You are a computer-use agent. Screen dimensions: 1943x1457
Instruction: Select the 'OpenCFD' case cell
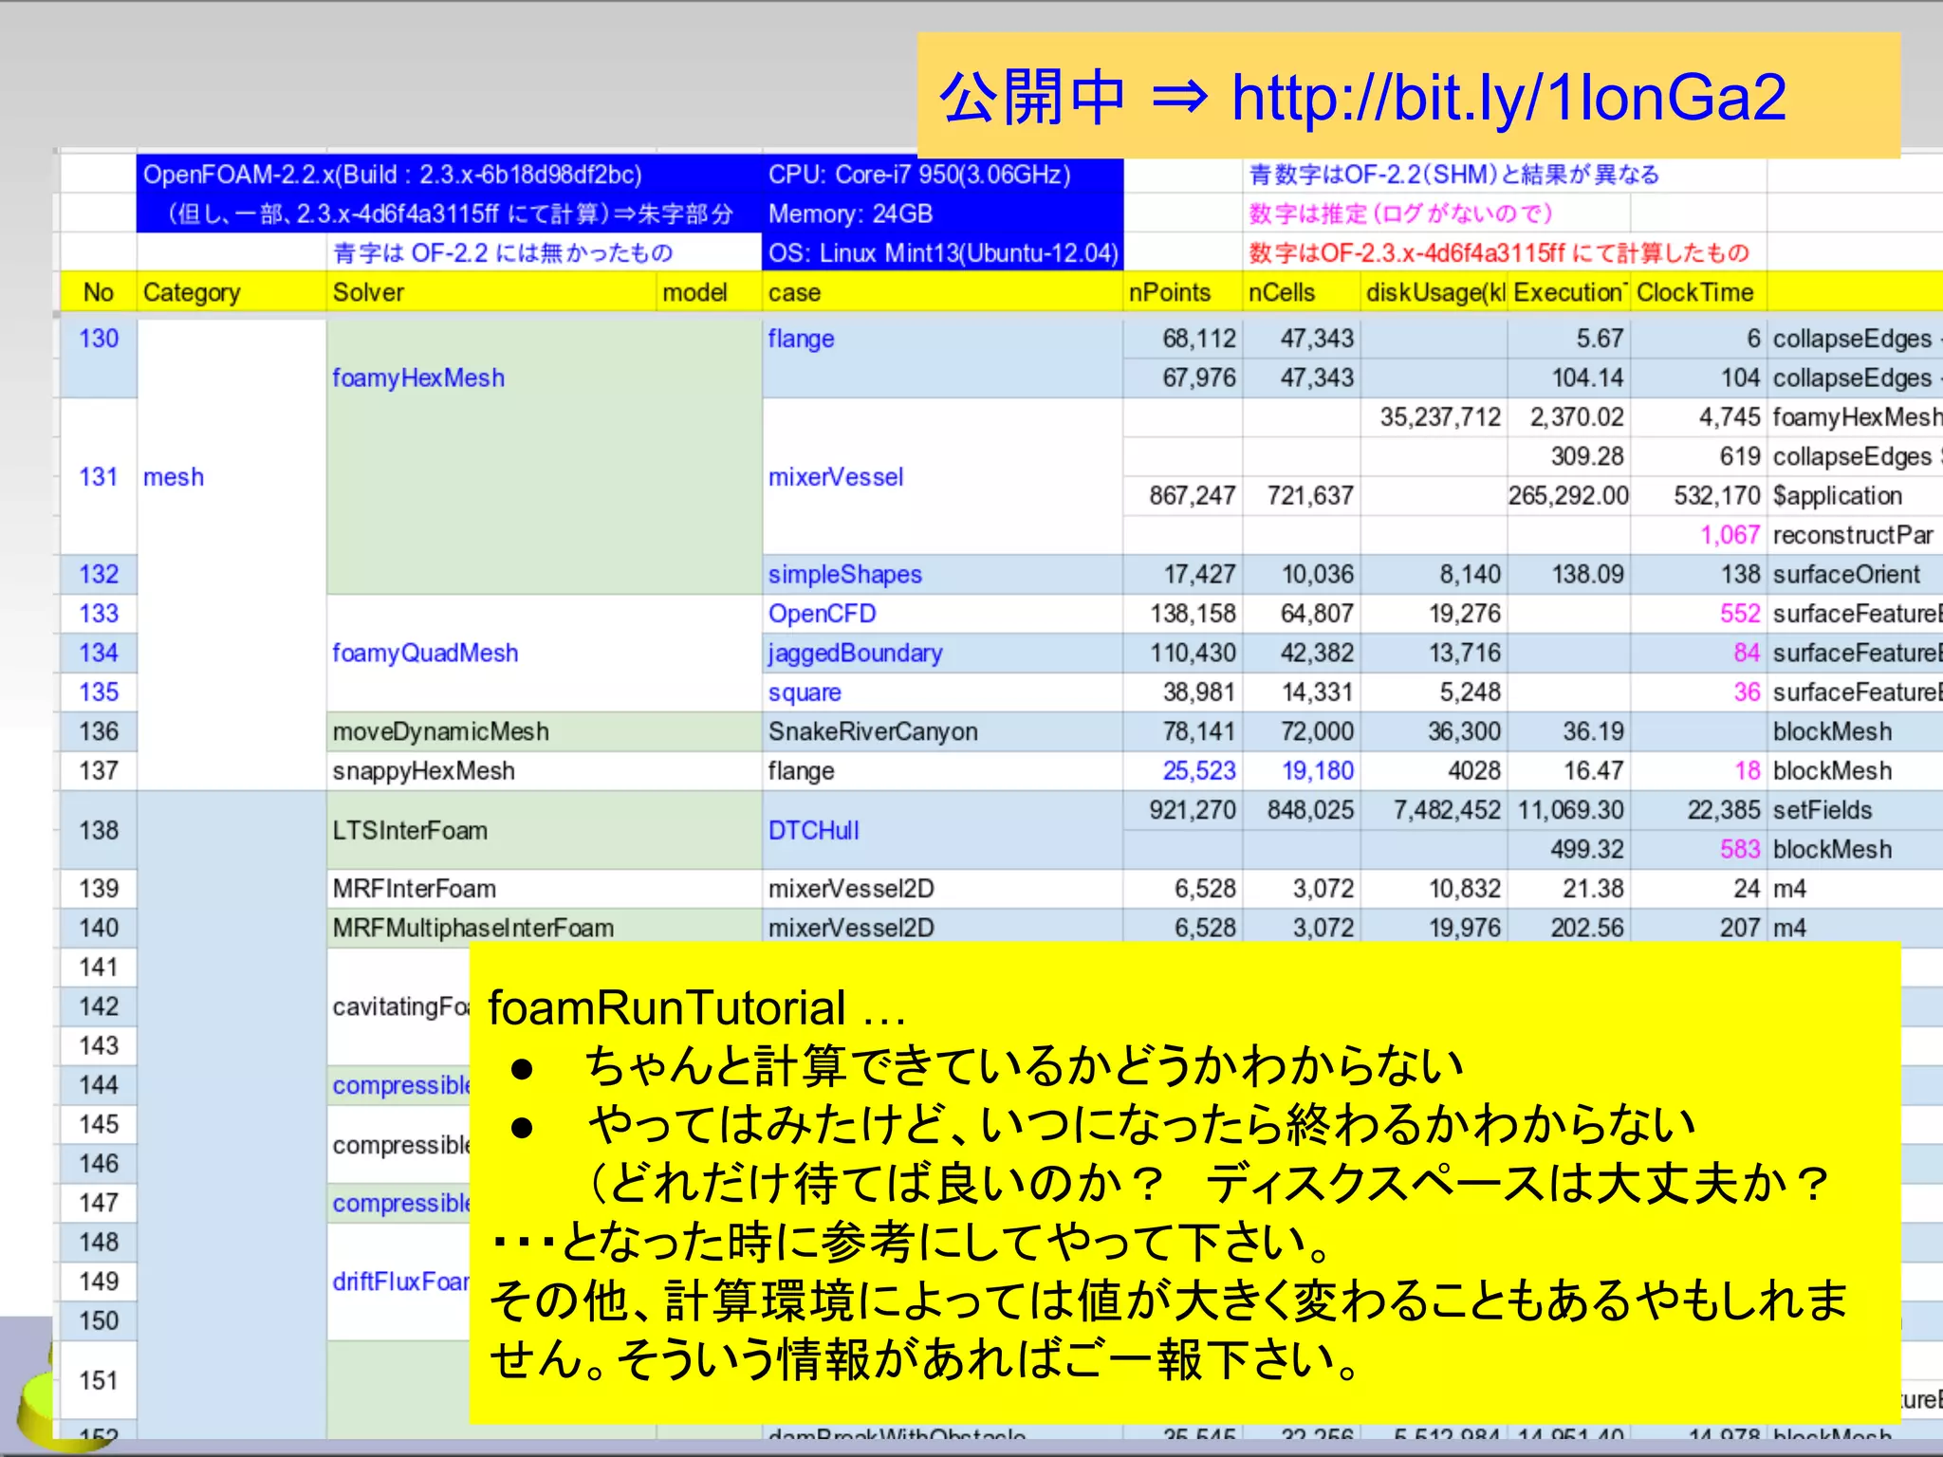click(x=942, y=614)
